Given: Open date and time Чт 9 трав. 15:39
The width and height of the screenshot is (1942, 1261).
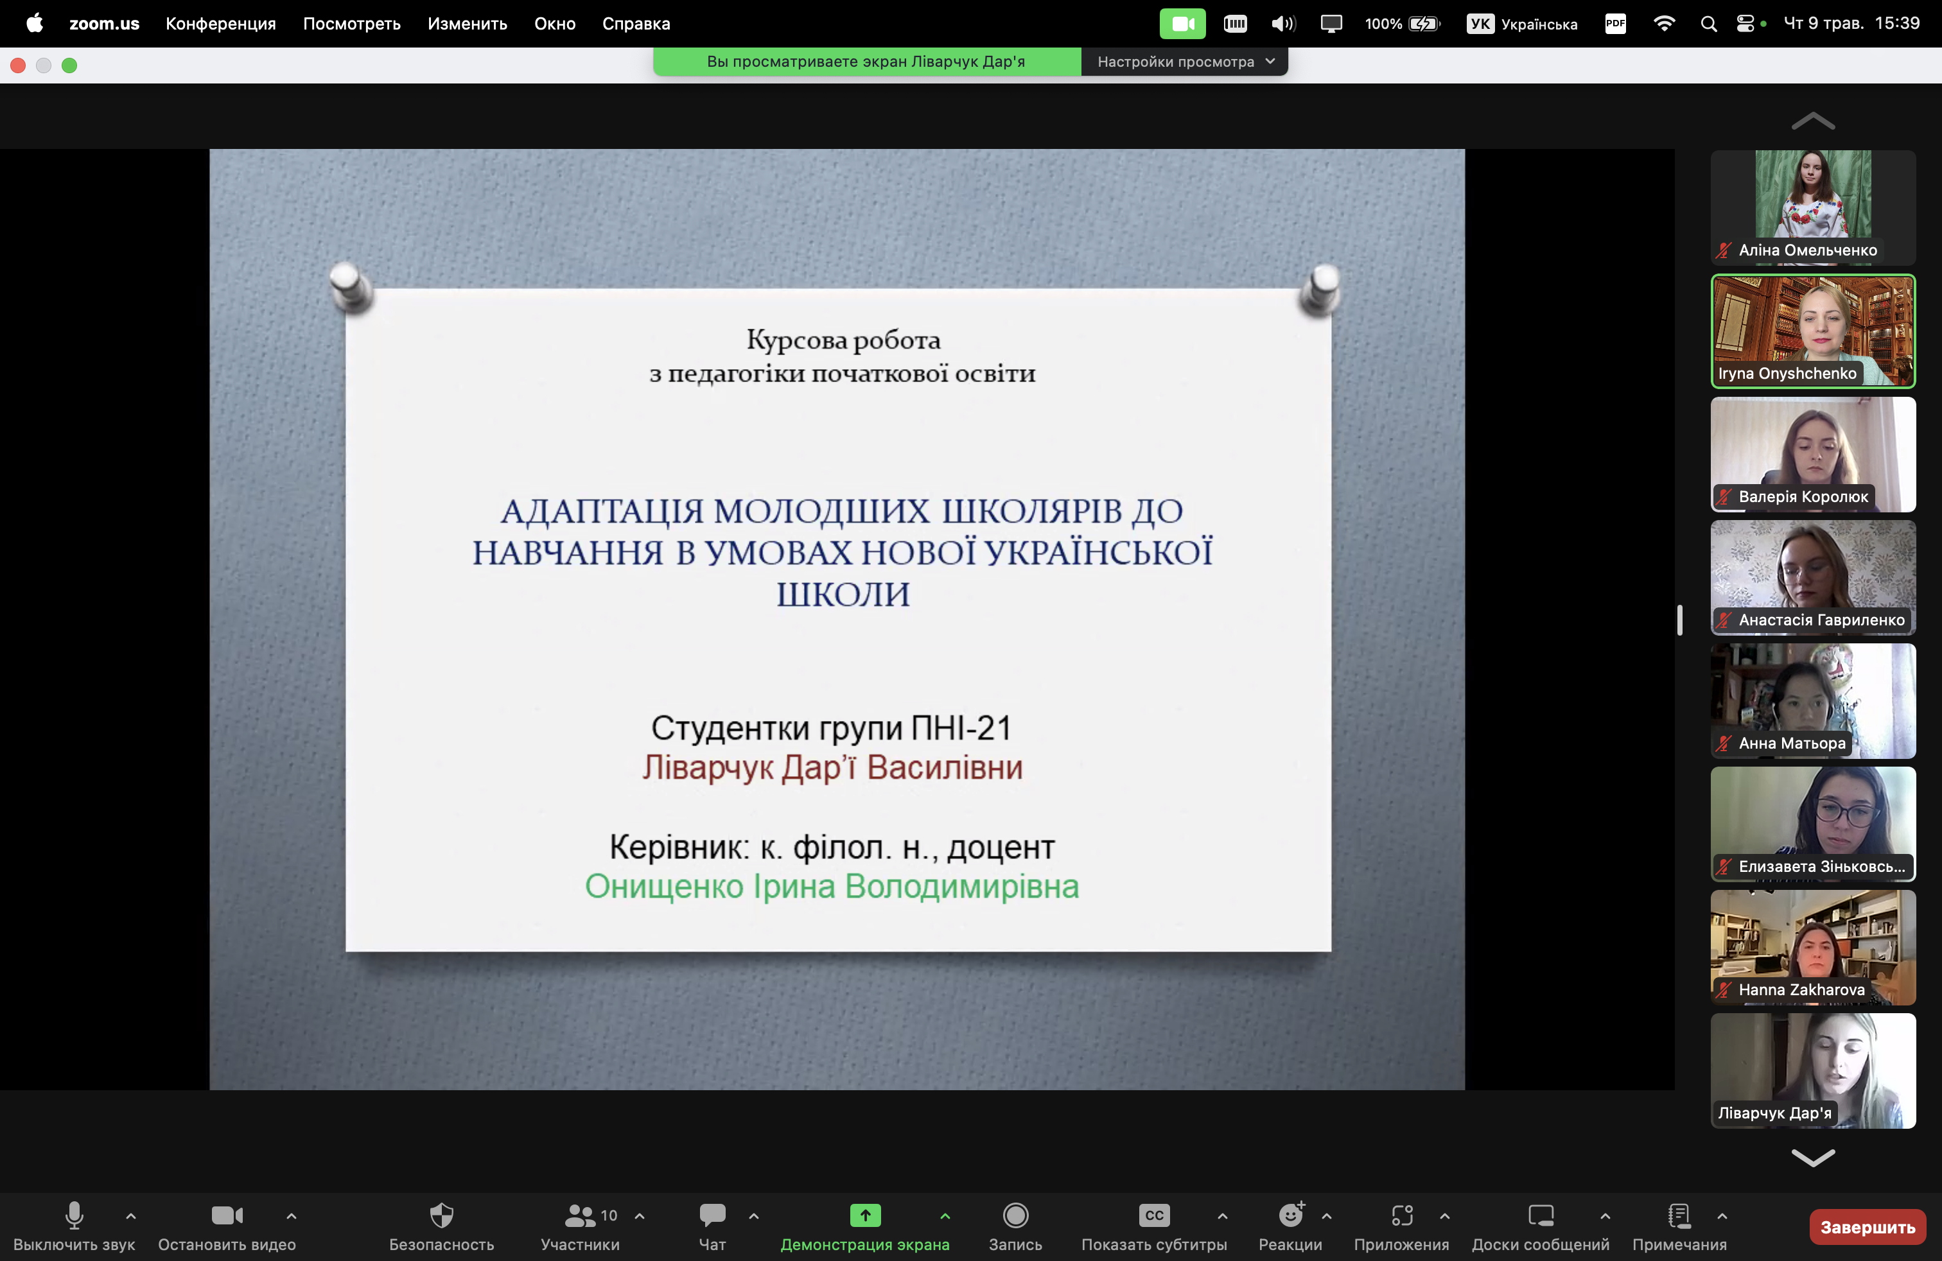Looking at the screenshot, I should pyautogui.click(x=1851, y=23).
